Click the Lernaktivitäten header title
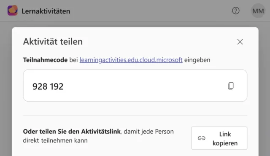270x156 pixels. [46, 11]
